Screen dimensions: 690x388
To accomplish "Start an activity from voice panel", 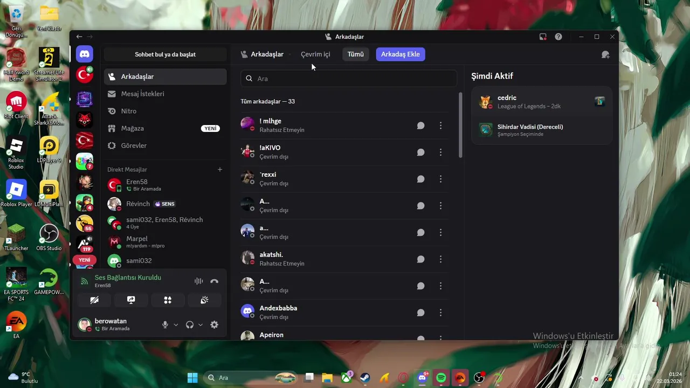I will coord(168,300).
